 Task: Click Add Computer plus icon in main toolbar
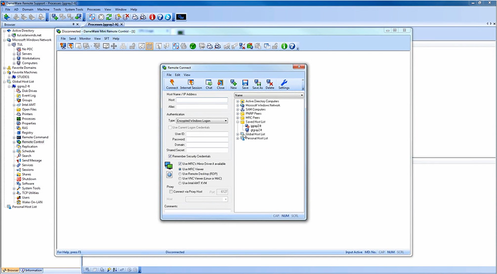(55, 17)
